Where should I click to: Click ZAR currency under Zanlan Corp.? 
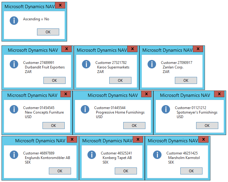coord(166,72)
